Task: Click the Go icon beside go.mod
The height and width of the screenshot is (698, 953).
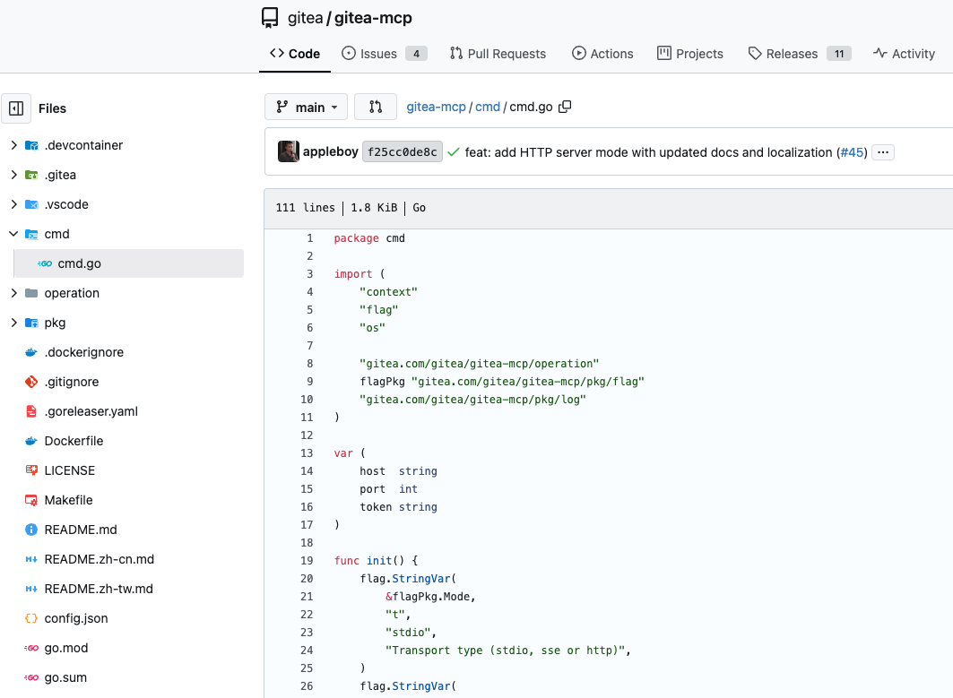Action: pyautogui.click(x=31, y=648)
